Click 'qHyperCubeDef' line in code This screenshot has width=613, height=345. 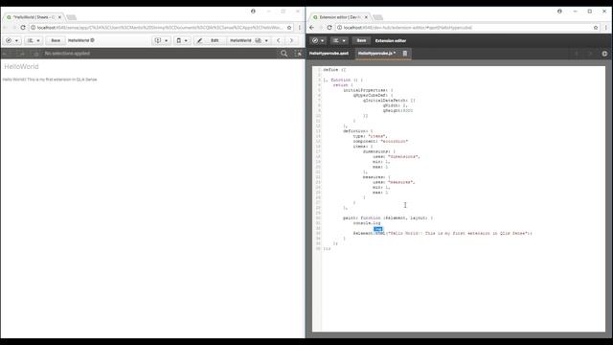coord(373,95)
